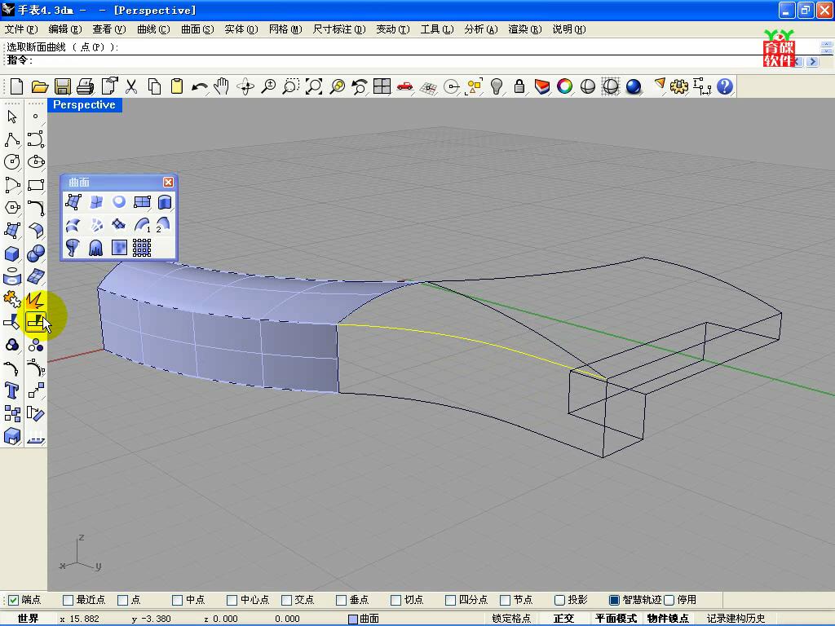835x626 pixels.
Task: Pick the Rectangle tool in the left toolbar
Action: click(x=36, y=185)
